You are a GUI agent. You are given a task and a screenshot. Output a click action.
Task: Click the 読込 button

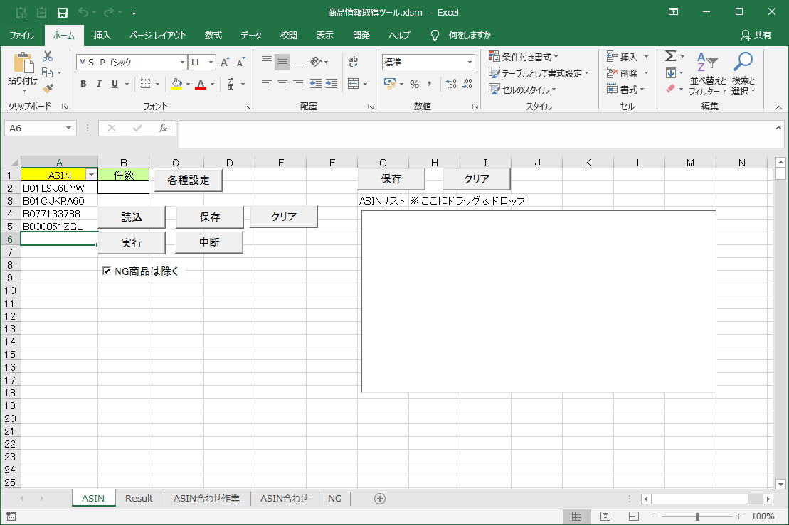coord(132,217)
